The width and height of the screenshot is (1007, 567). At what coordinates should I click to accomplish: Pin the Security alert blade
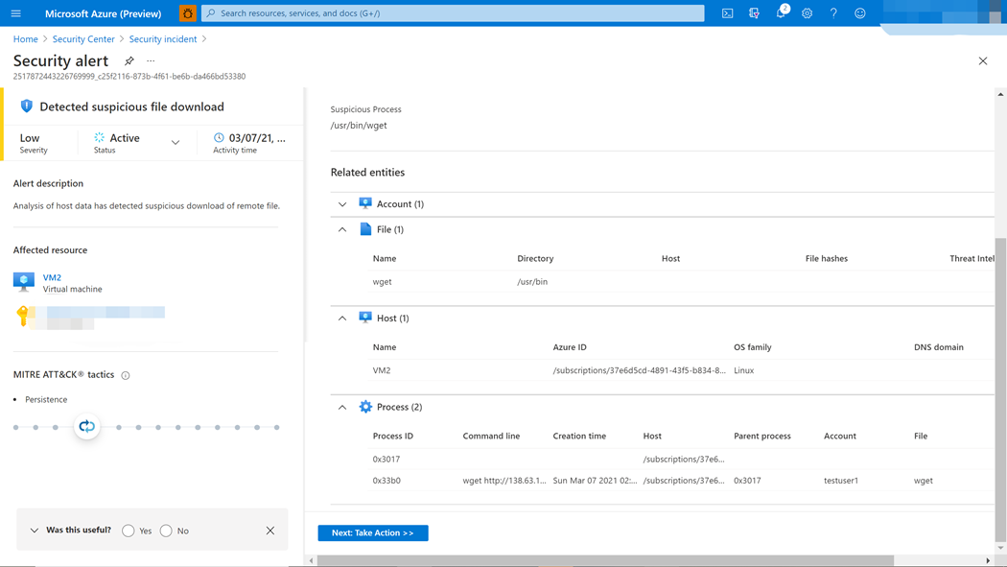pyautogui.click(x=129, y=61)
